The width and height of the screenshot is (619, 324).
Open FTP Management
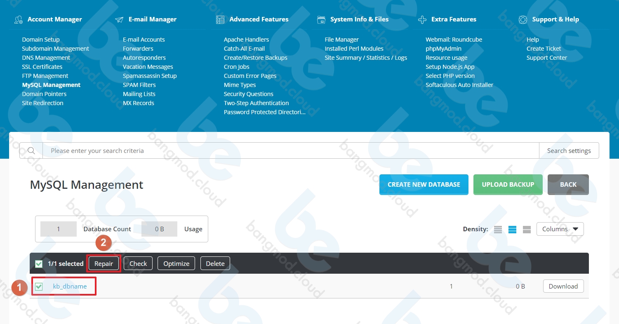45,76
